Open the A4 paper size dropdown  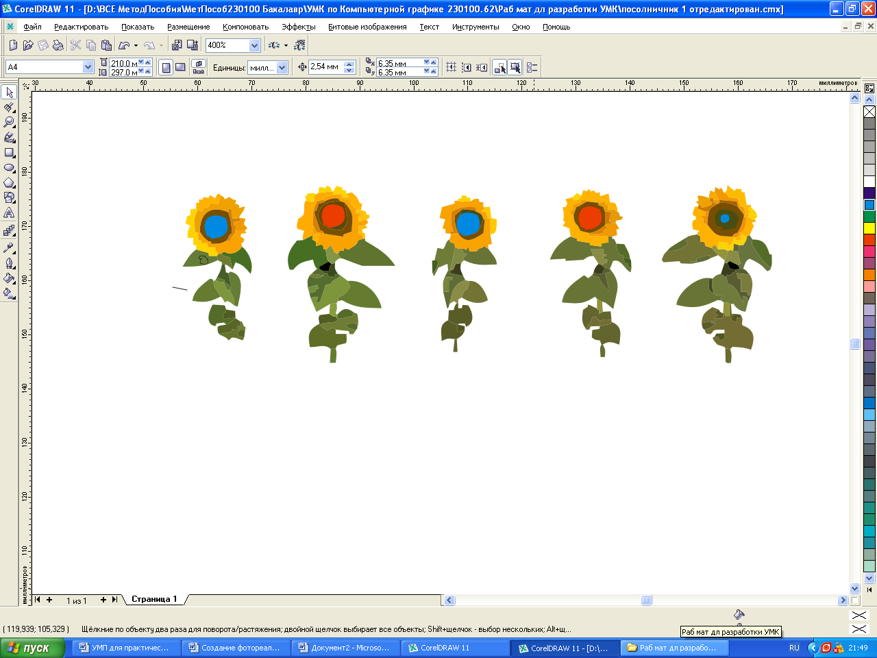(88, 67)
